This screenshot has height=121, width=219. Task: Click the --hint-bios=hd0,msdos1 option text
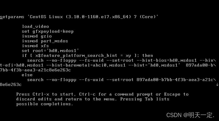[x=167, y=60]
